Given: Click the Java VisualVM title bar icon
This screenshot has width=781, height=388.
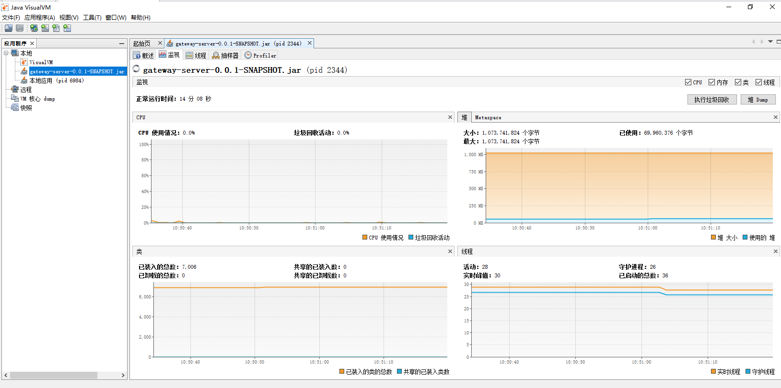Looking at the screenshot, I should tap(5, 7).
